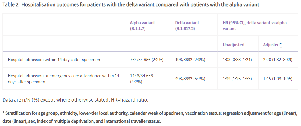Viewport: 301px width, 126px height.
Task: Select the 1448/34 656 (4·2%) cell
Action: tap(142, 79)
